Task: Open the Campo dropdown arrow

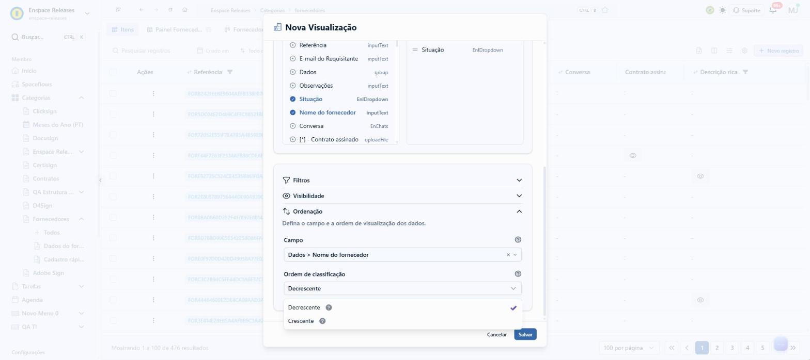Action: pos(515,255)
